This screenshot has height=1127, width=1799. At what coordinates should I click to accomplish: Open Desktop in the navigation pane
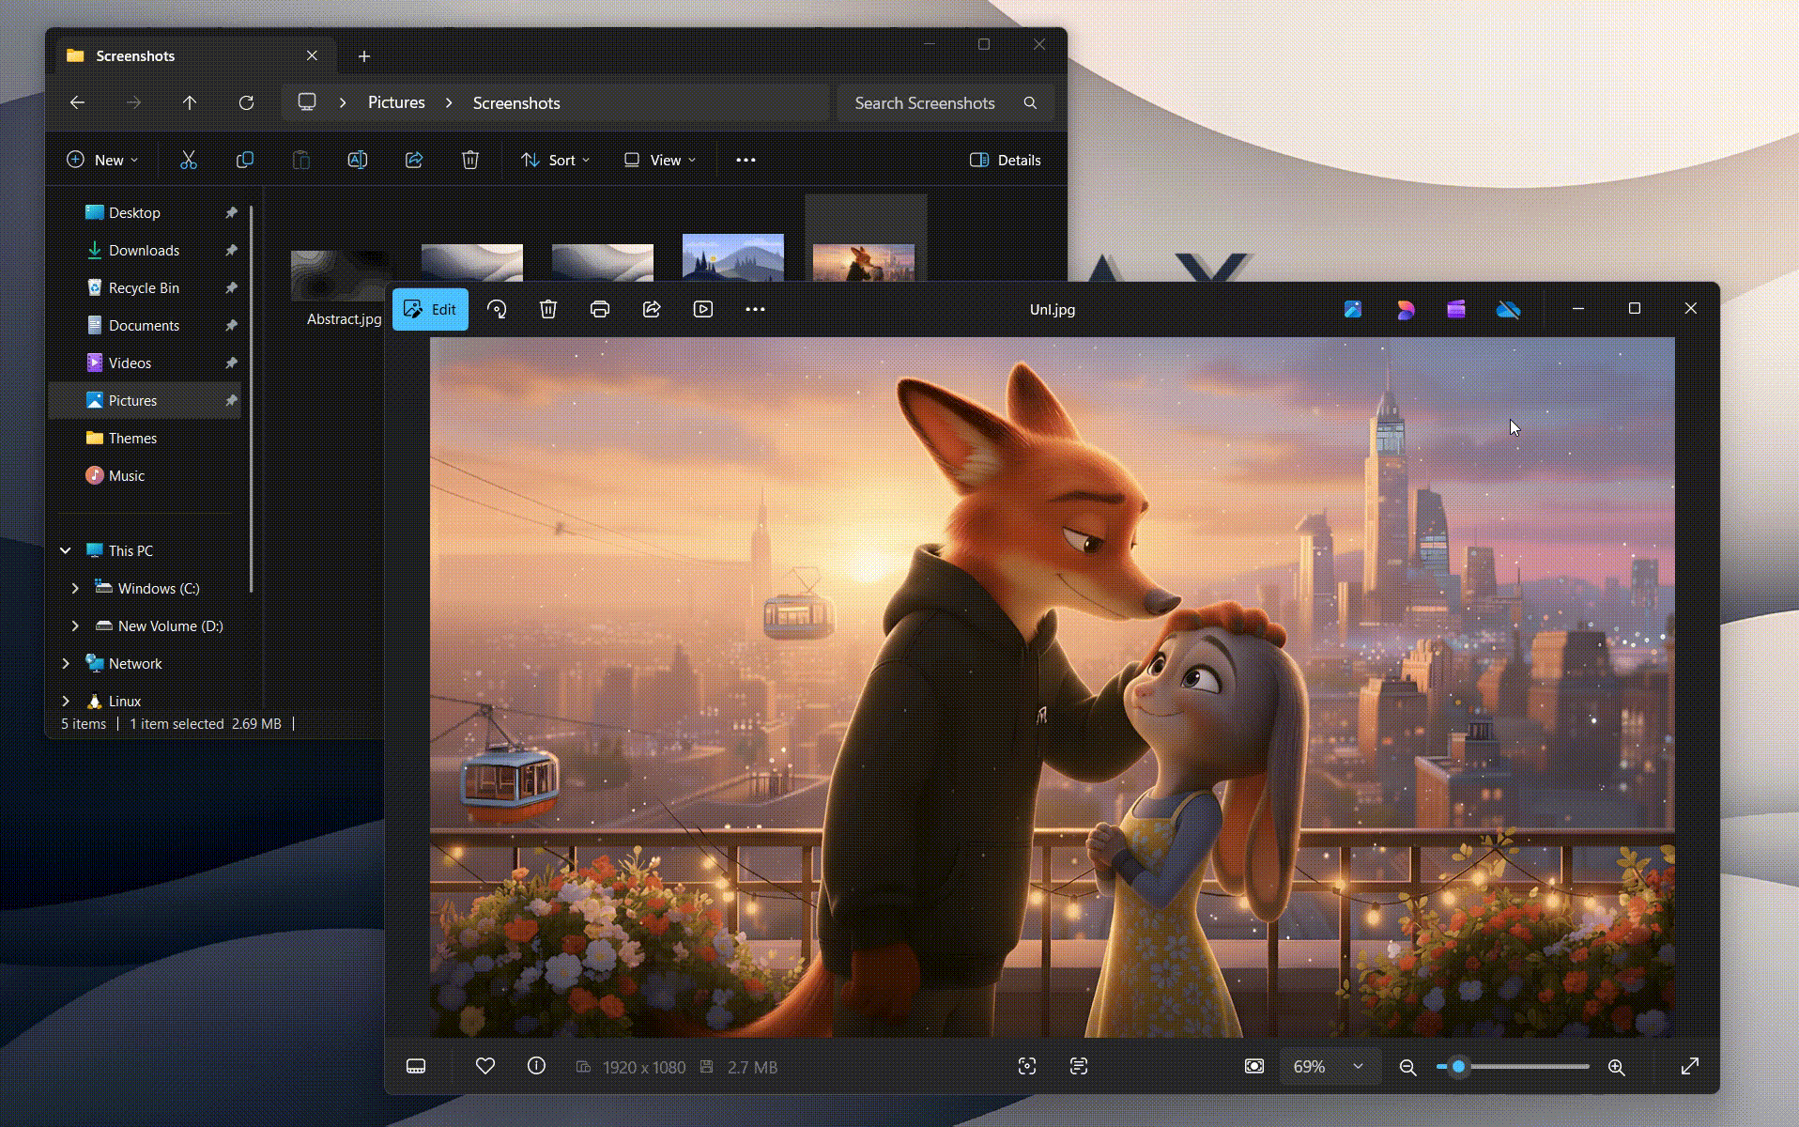coord(134,212)
